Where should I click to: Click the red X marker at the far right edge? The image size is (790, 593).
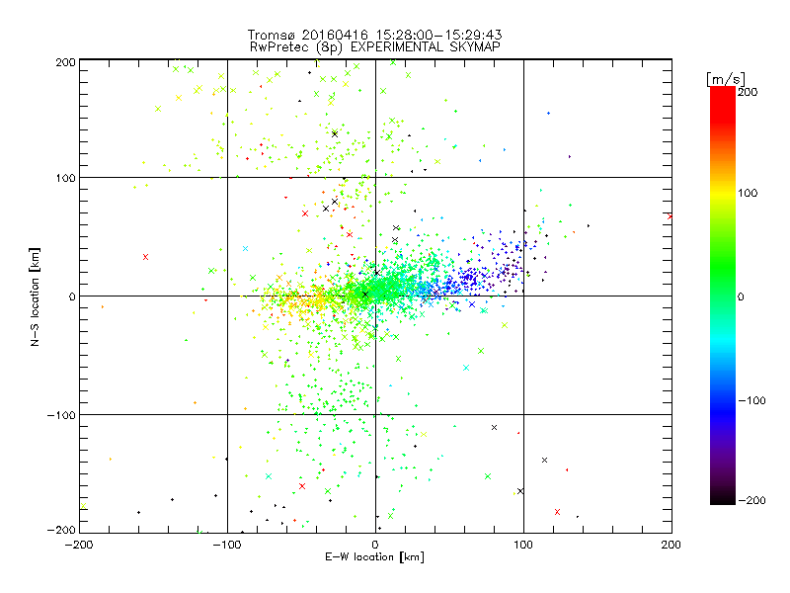[x=670, y=216]
